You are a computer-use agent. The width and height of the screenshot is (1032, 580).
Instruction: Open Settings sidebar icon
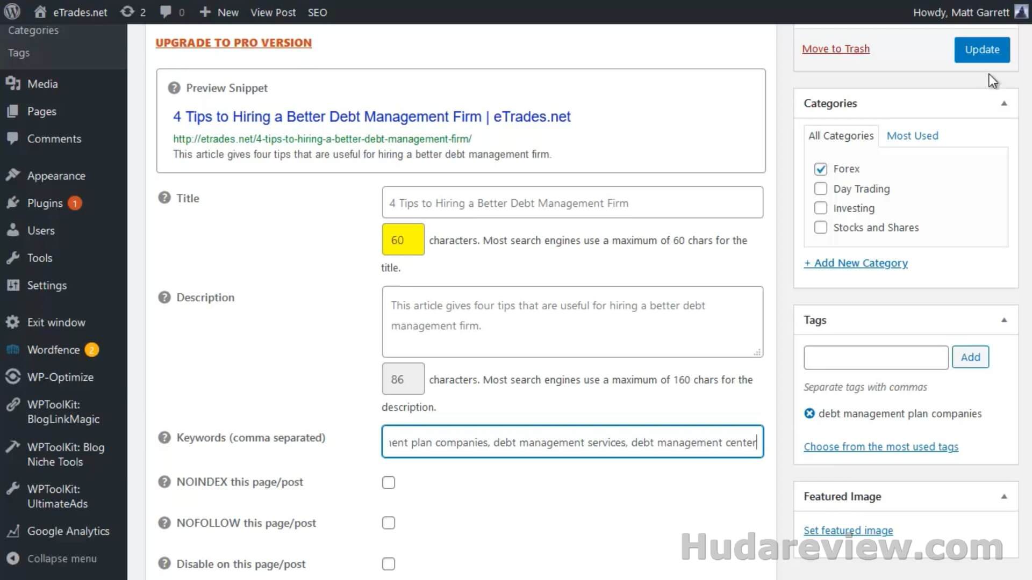13,285
